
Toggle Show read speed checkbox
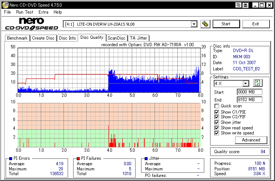217,128
